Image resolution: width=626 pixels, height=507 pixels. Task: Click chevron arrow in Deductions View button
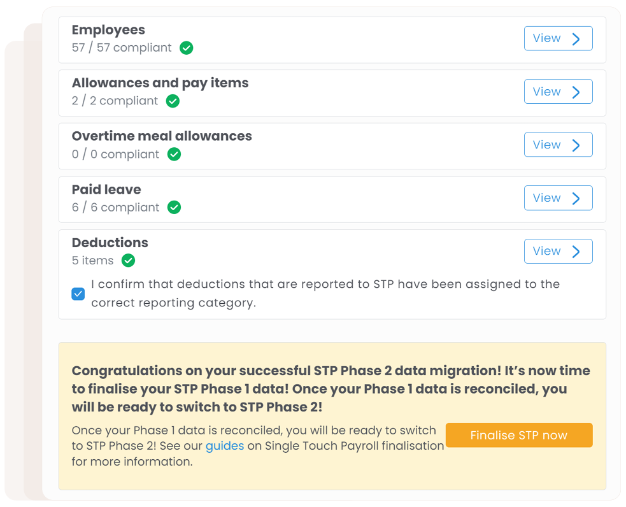576,252
